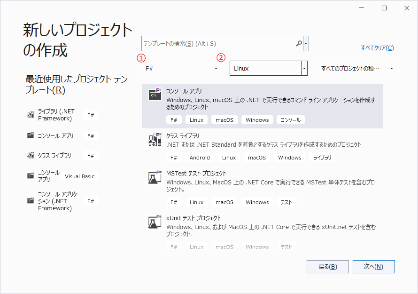Click the すべてクリア link
The image size is (418, 294).
(377, 48)
